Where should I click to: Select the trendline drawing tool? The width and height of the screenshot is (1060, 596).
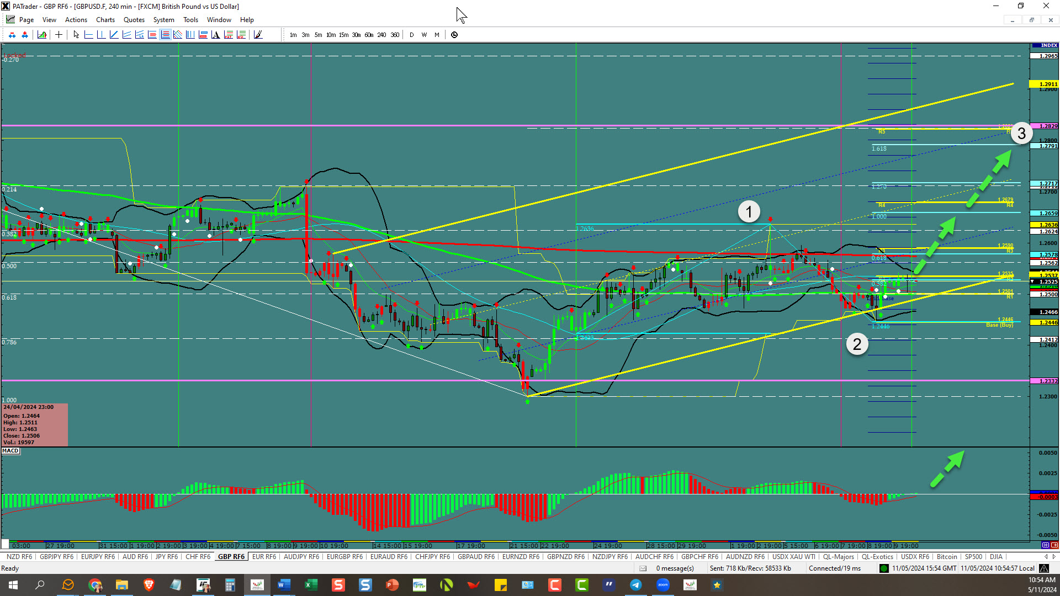[x=114, y=35]
